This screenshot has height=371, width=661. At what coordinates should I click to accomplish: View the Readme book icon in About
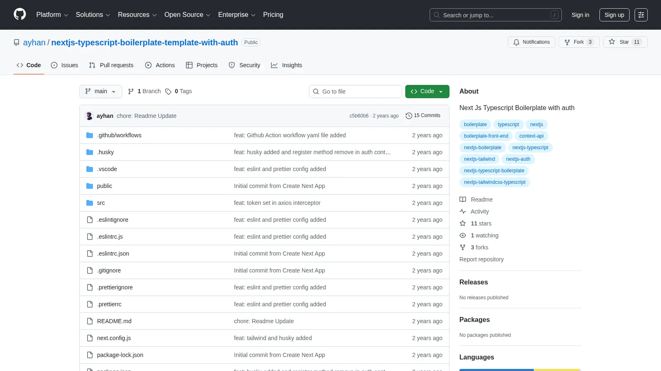coord(463,200)
